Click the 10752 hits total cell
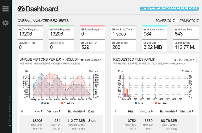The image size is (202, 133). [x=131, y=121]
